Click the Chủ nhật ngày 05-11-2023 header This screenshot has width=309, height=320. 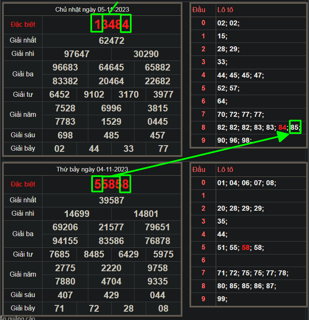(92, 10)
